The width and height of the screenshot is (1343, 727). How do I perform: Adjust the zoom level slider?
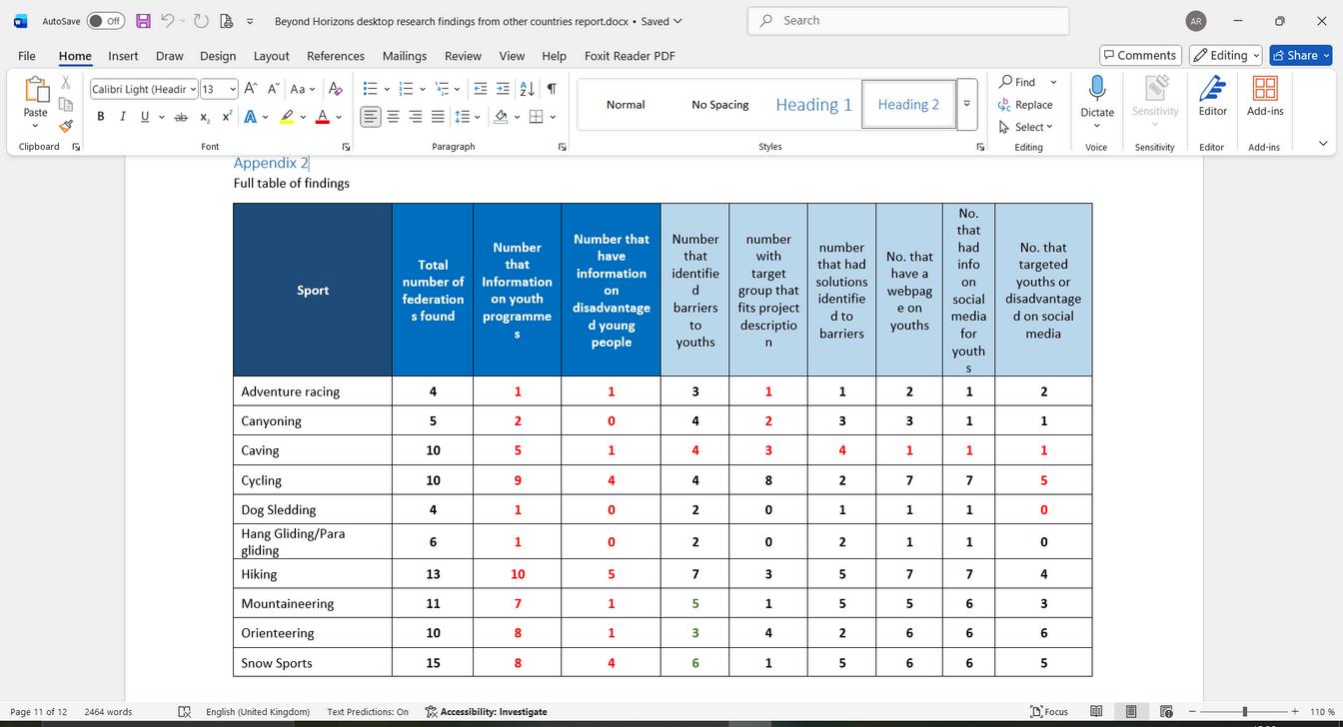(1244, 711)
